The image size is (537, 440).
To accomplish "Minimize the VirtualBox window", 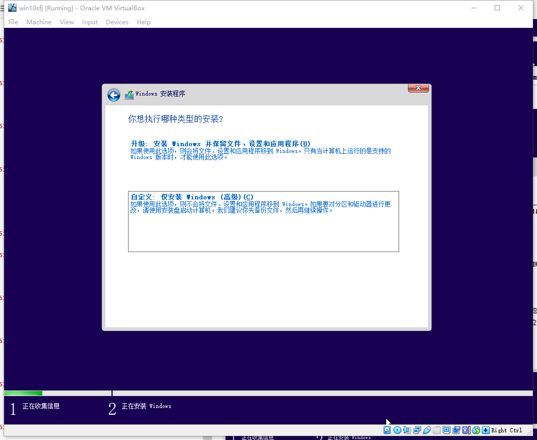I will [x=474, y=8].
